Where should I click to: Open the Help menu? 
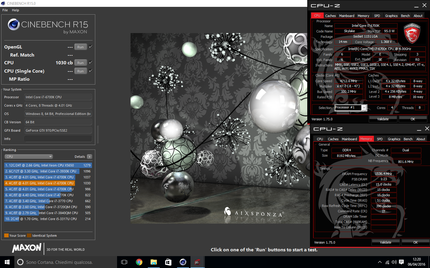click(16, 10)
